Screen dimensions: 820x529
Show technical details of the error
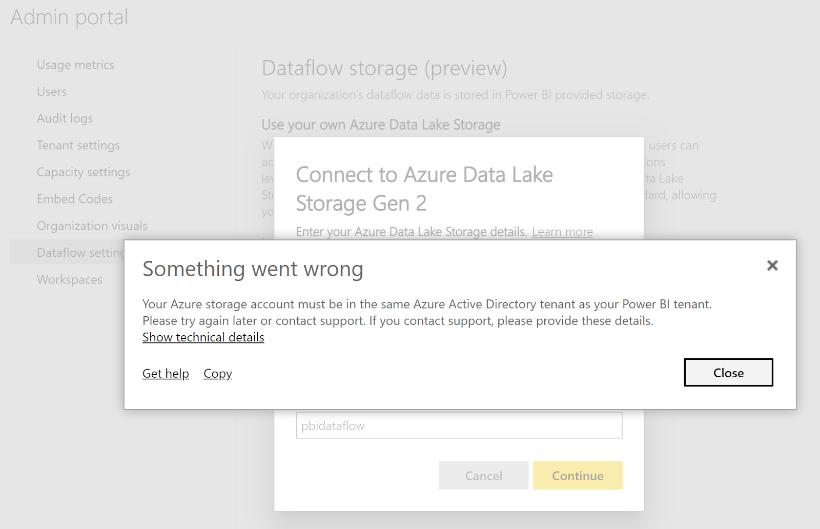tap(203, 337)
